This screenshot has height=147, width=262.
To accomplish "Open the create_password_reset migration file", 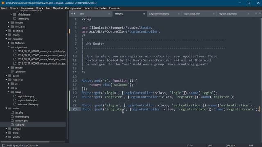I will pos(42,56).
